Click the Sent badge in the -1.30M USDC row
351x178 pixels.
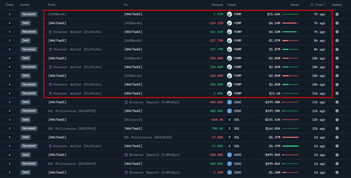[x=25, y=172]
